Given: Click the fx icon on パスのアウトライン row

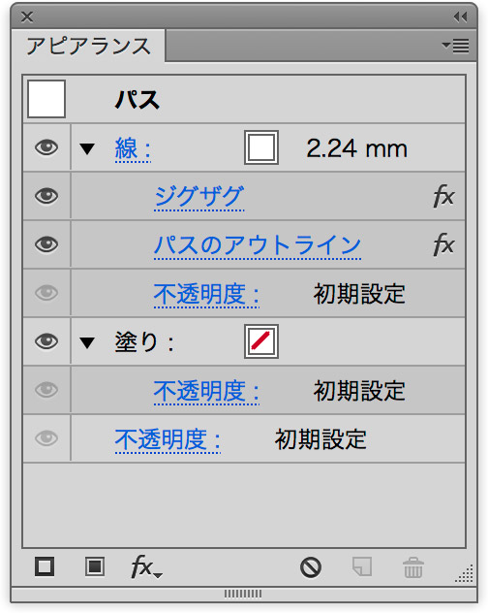Looking at the screenshot, I should [x=443, y=244].
